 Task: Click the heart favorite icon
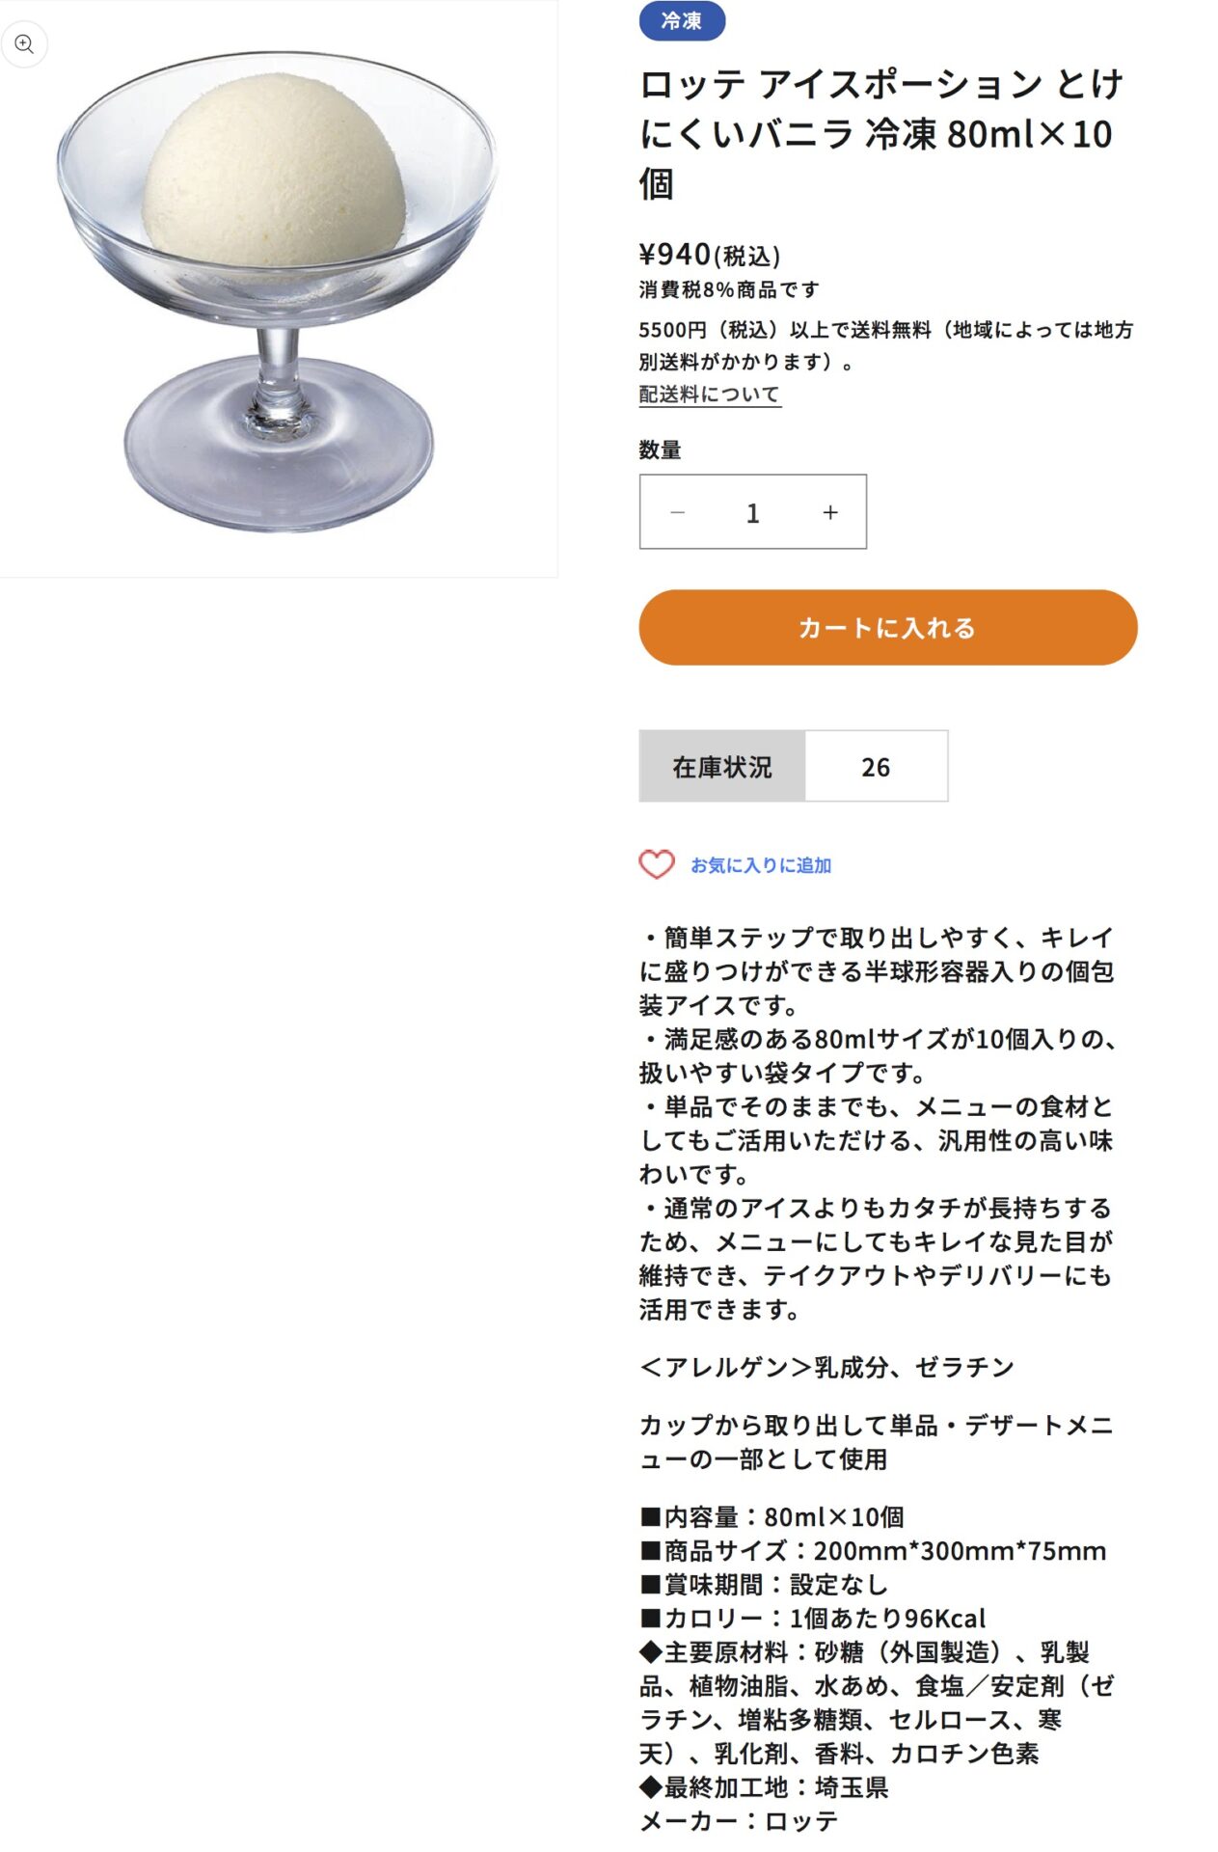pos(657,864)
